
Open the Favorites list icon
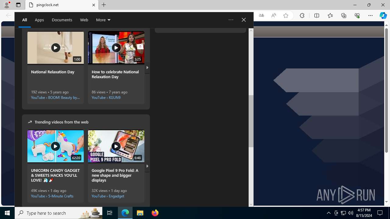[x=330, y=16]
